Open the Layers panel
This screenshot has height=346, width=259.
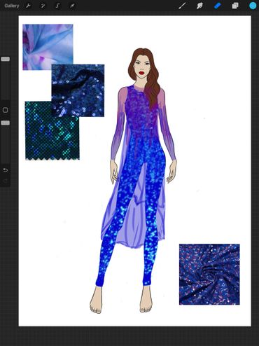235,6
